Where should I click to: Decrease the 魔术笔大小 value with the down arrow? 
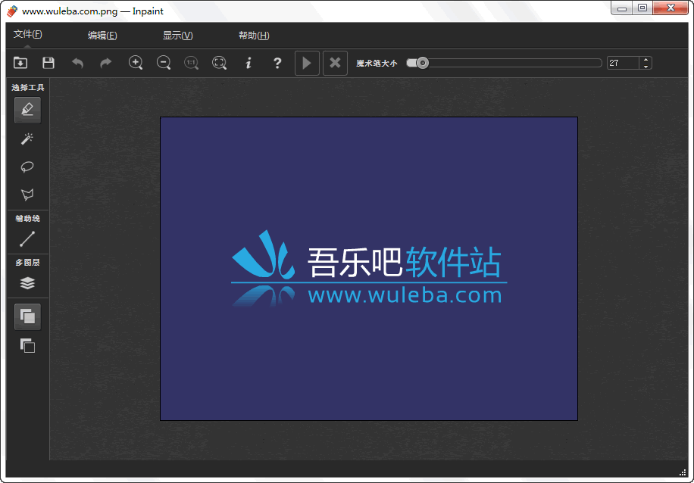click(x=646, y=67)
